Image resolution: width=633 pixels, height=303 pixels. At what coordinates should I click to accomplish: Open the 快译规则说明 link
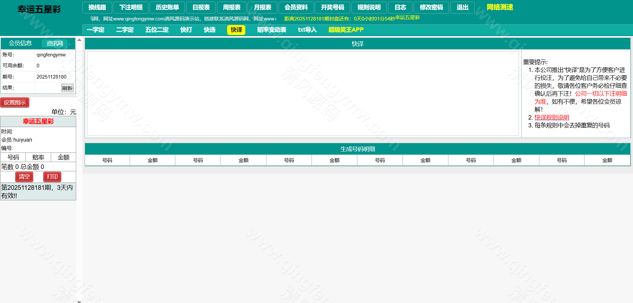[x=552, y=118]
